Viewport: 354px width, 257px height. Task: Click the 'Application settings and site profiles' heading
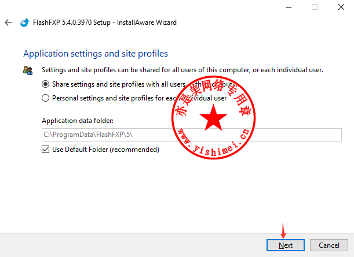[x=96, y=54]
